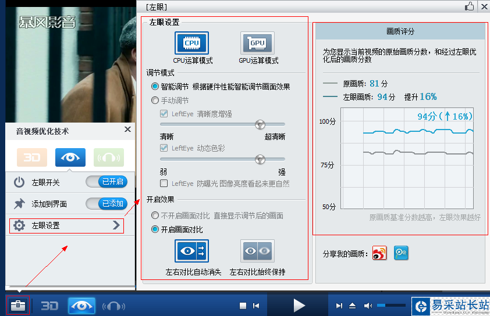
Task: Select the headphone audio tab in panel
Action: [x=109, y=157]
